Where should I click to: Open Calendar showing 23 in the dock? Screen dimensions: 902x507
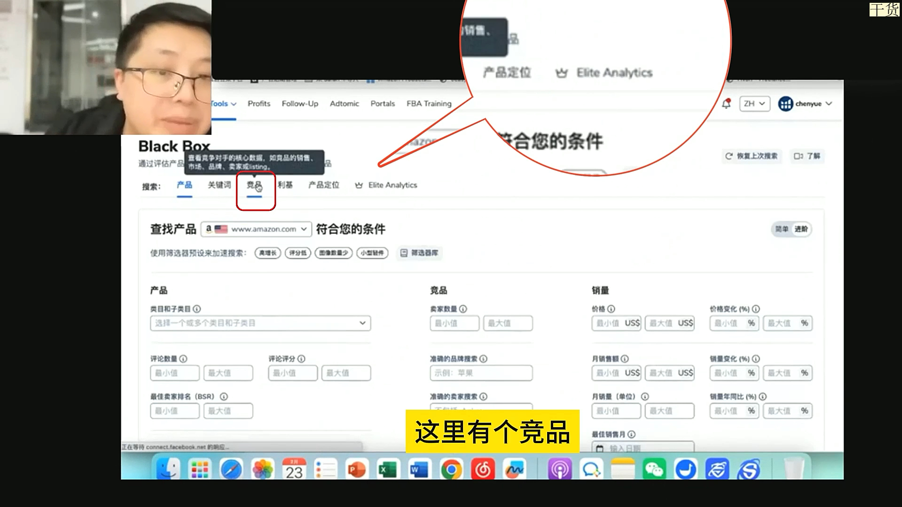point(294,469)
